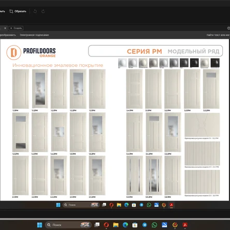Click the 'Поиск' box on the bottom-most taskbar
Viewport: 230px width, 230px height.
68,225
